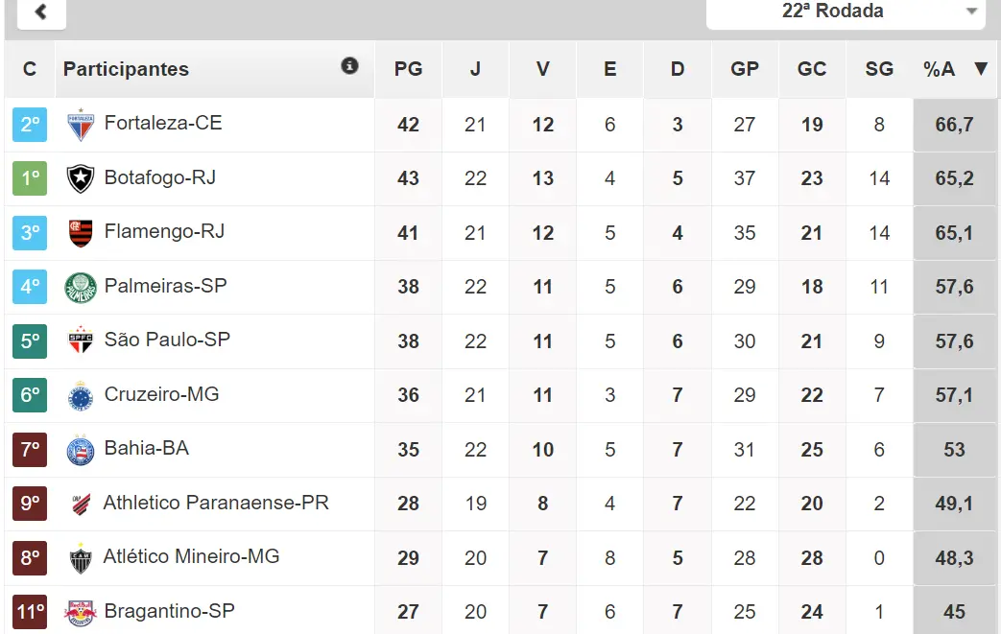This screenshot has width=1001, height=634.
Task: Open the Fortaleza-CE team name link
Action: click(x=163, y=123)
